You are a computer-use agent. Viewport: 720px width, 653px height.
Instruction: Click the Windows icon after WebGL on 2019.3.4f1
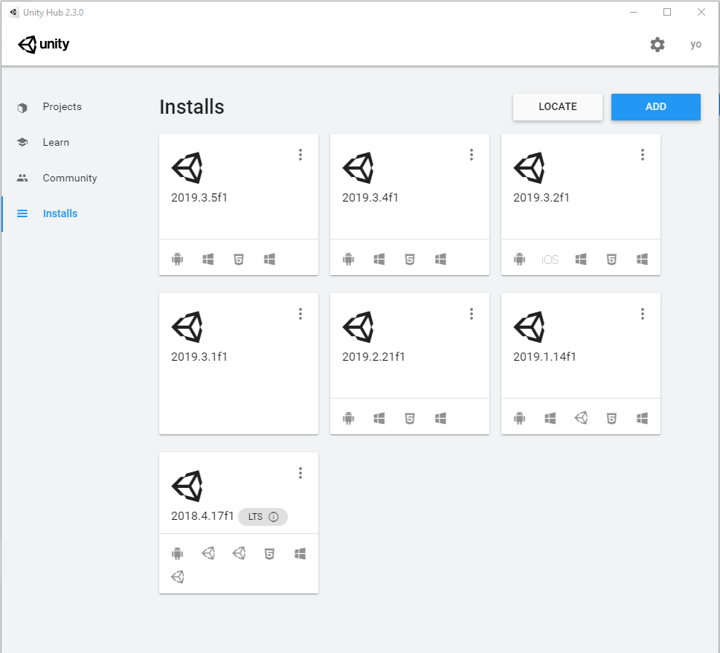(x=440, y=260)
